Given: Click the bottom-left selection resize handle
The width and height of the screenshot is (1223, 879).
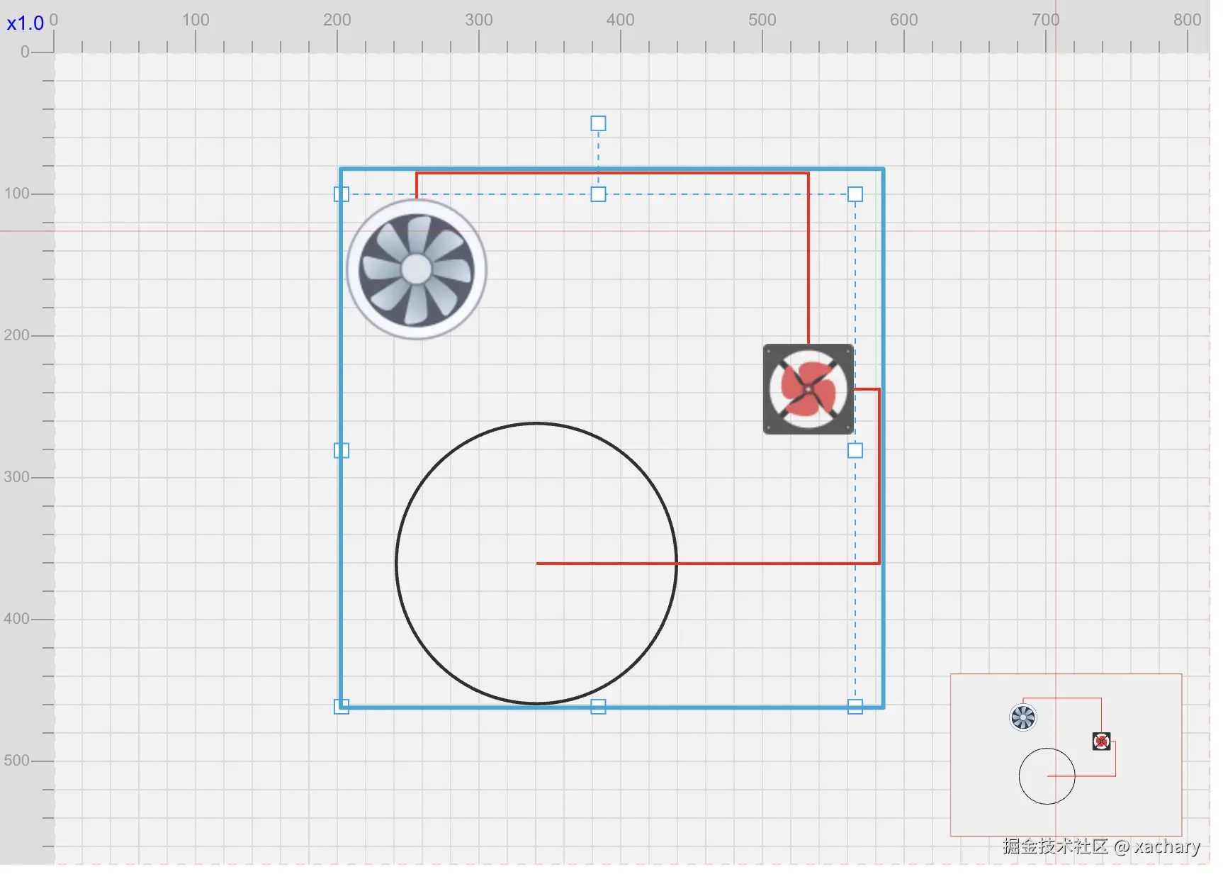Looking at the screenshot, I should [x=342, y=707].
